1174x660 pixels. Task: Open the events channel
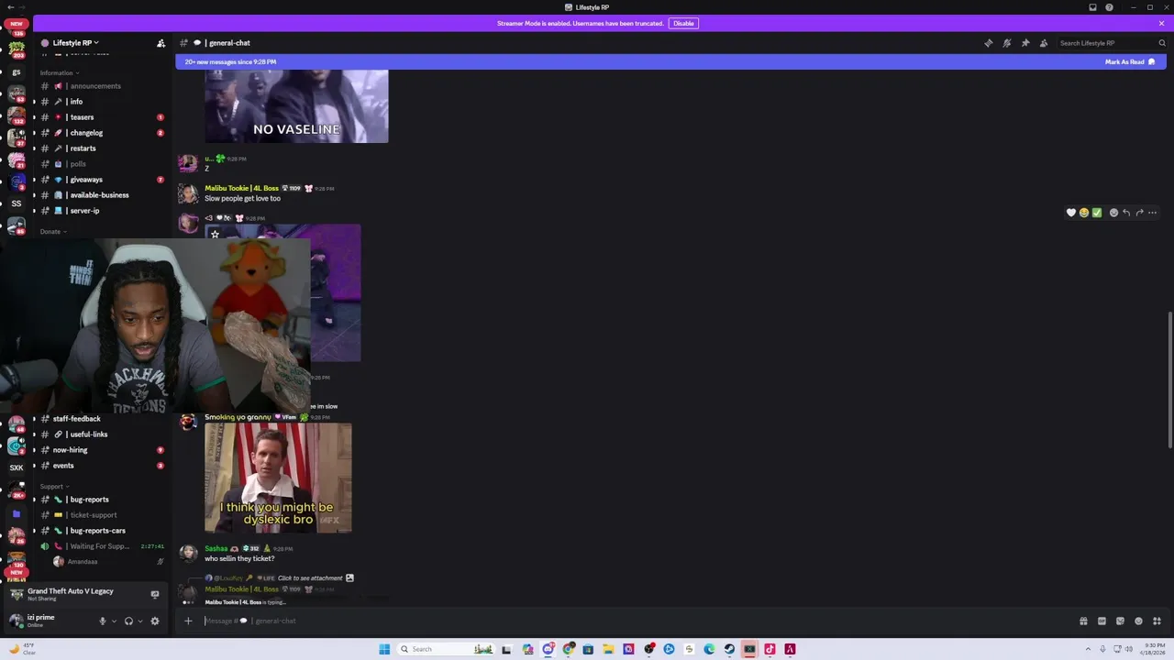(x=101, y=466)
